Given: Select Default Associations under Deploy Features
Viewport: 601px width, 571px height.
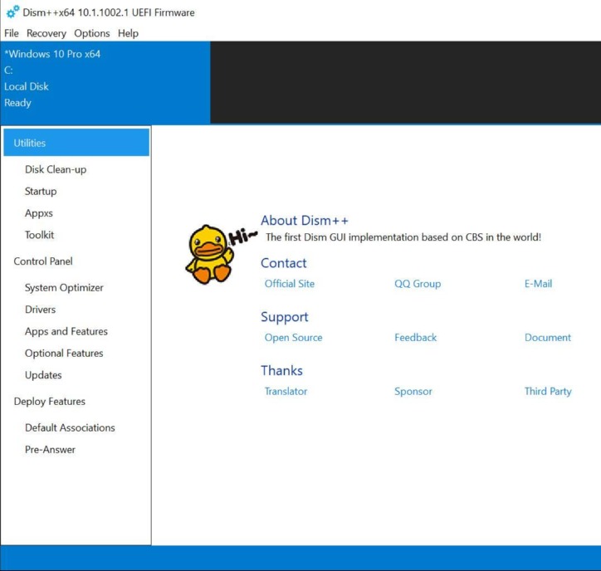Looking at the screenshot, I should click(70, 427).
